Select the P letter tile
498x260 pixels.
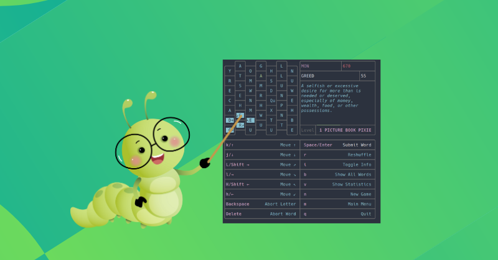(281, 105)
